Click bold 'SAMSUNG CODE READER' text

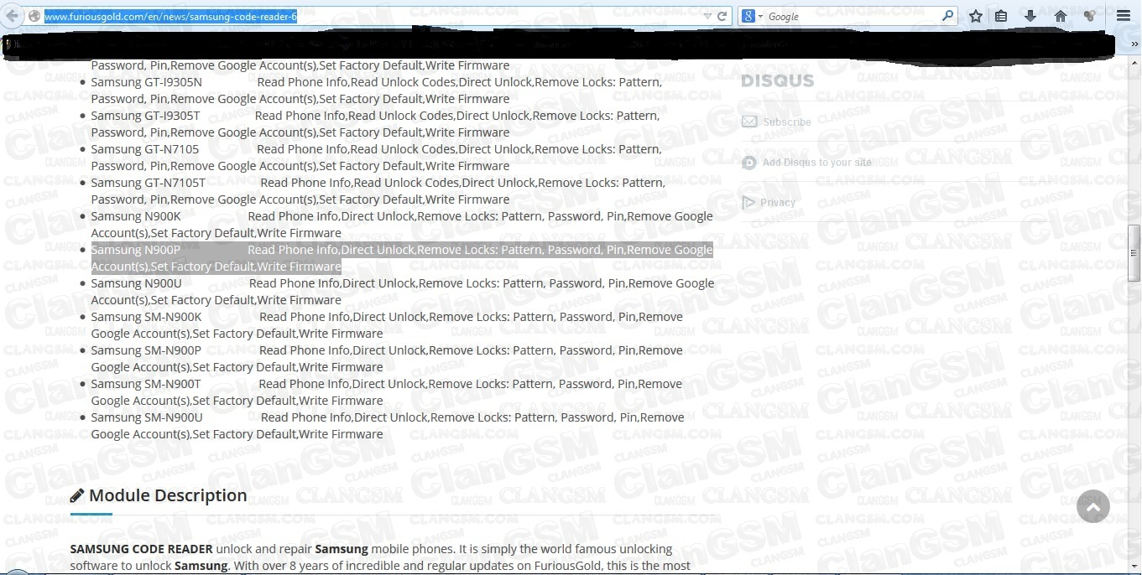click(x=142, y=549)
